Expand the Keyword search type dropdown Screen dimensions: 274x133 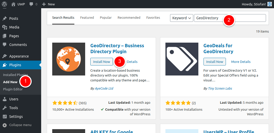click(x=181, y=18)
